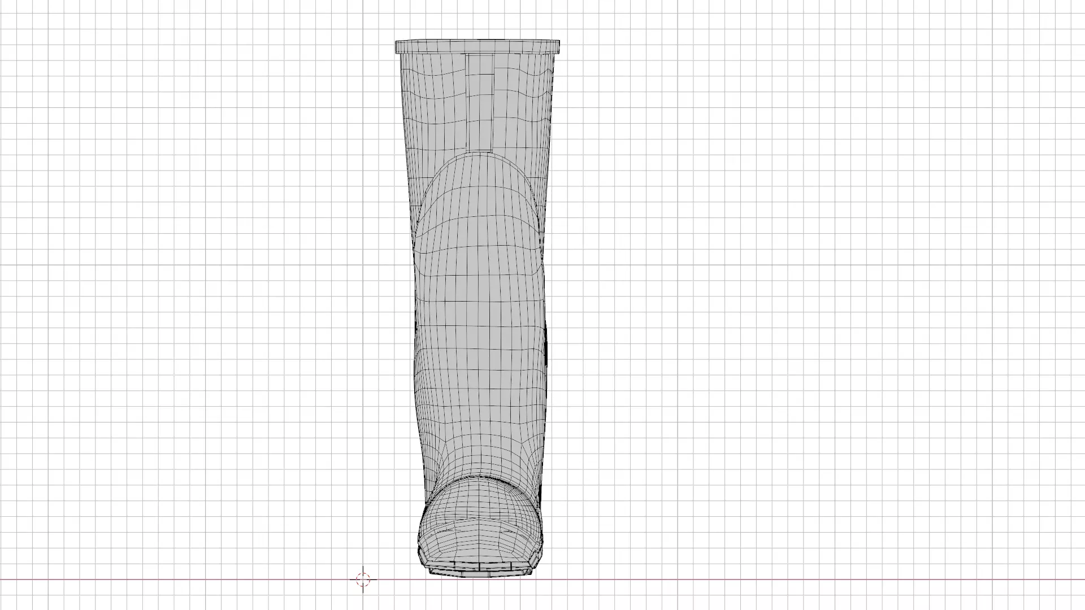Viewport: 1085px width, 610px height.
Task: Select the boot's top rim collar
Action: point(478,46)
